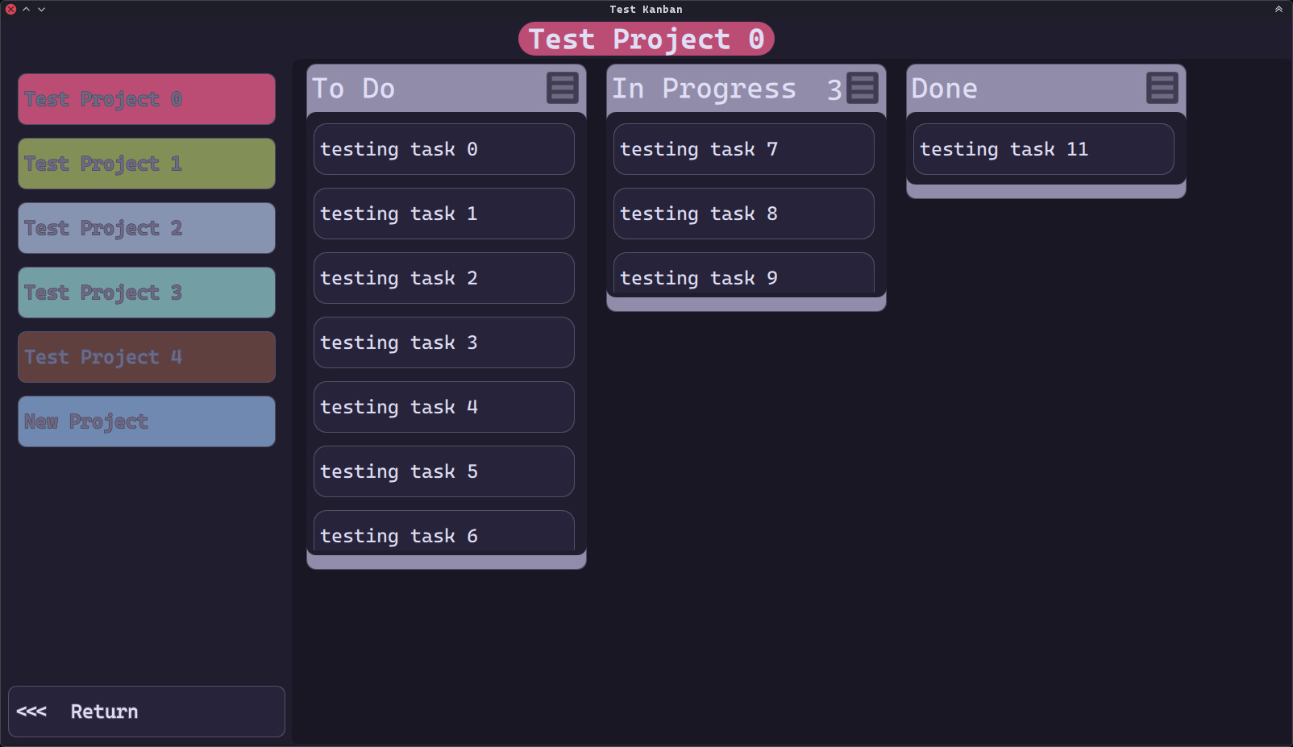Create a New Project
This screenshot has height=747, width=1293.
point(146,421)
